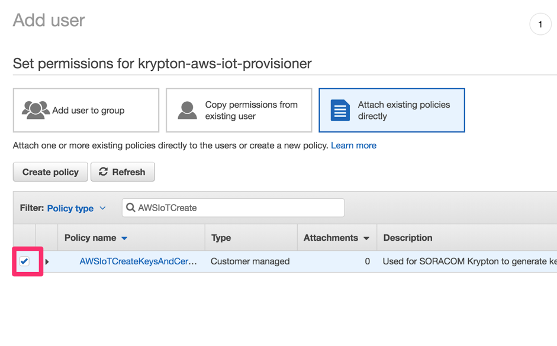Viewport: 557px width, 346px height.
Task: Select the Add user to group option
Action: (86, 110)
